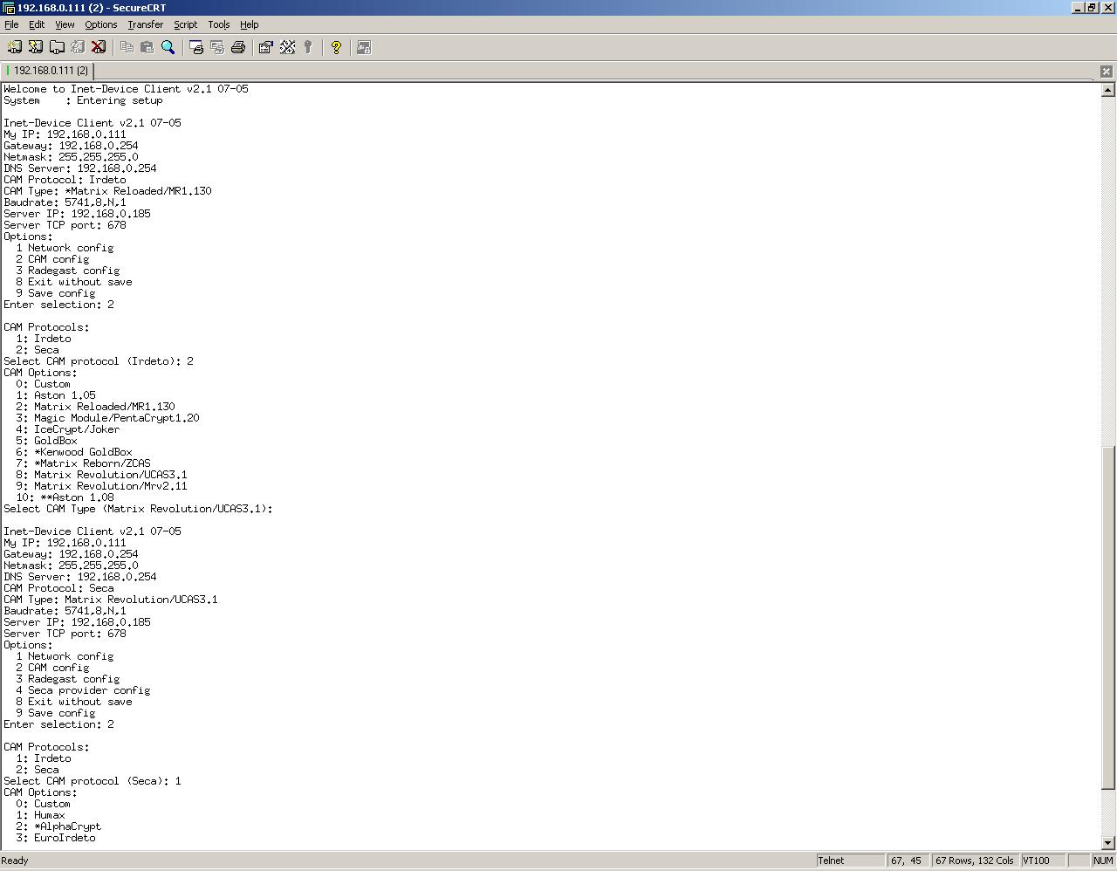The width and height of the screenshot is (1117, 871).
Task: Click the last grayed toolbar icon
Action: (364, 47)
